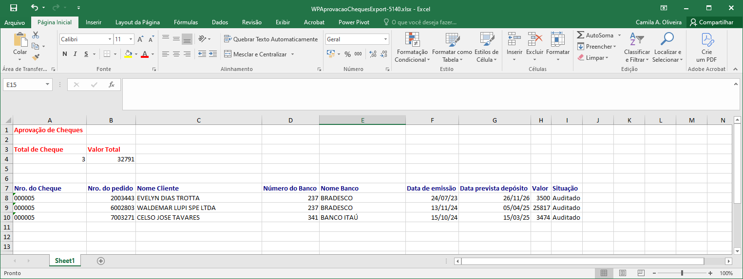
Task: Click the 'O que você deseja fazer' search box
Action: 420,22
